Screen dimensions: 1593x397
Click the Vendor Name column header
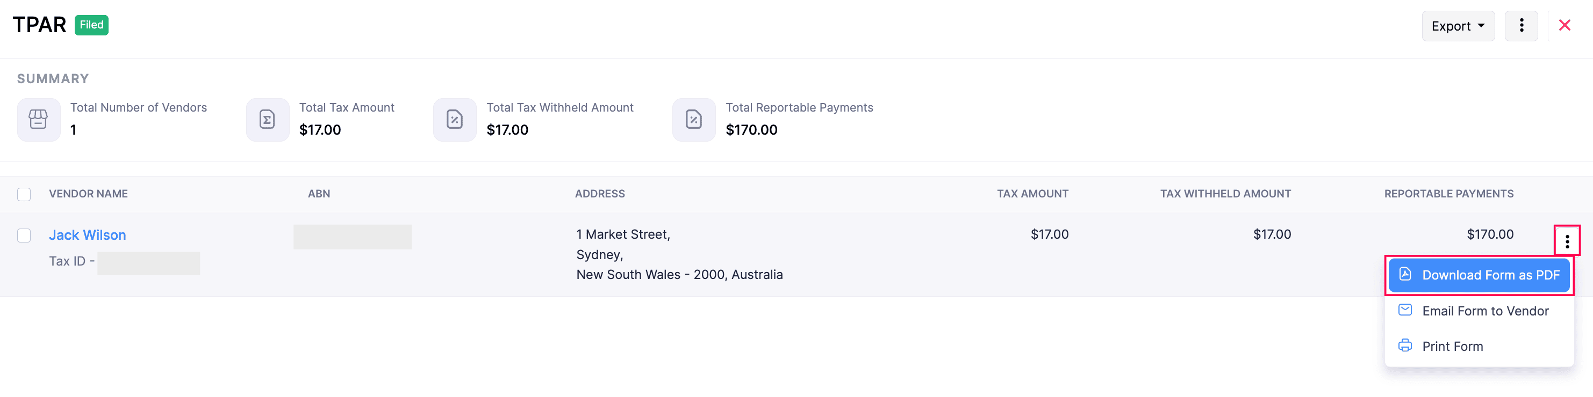tap(89, 194)
